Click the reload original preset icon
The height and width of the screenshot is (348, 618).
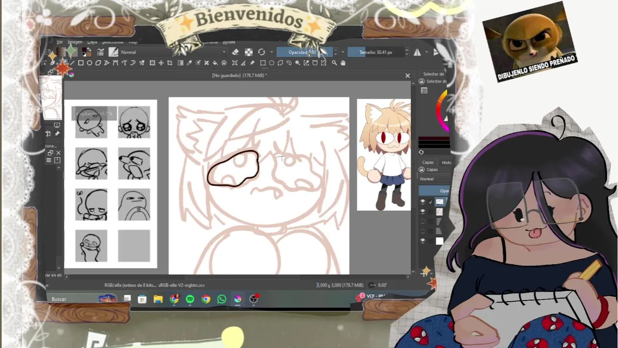click(262, 52)
